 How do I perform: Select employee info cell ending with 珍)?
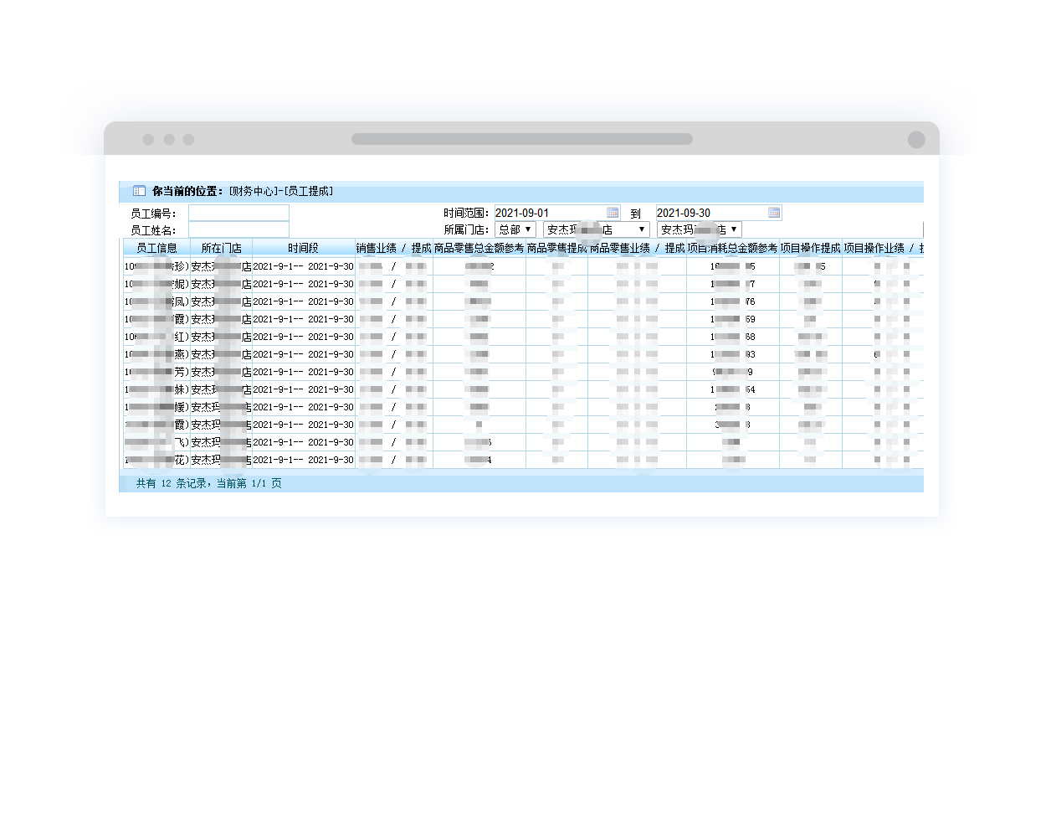click(156, 266)
